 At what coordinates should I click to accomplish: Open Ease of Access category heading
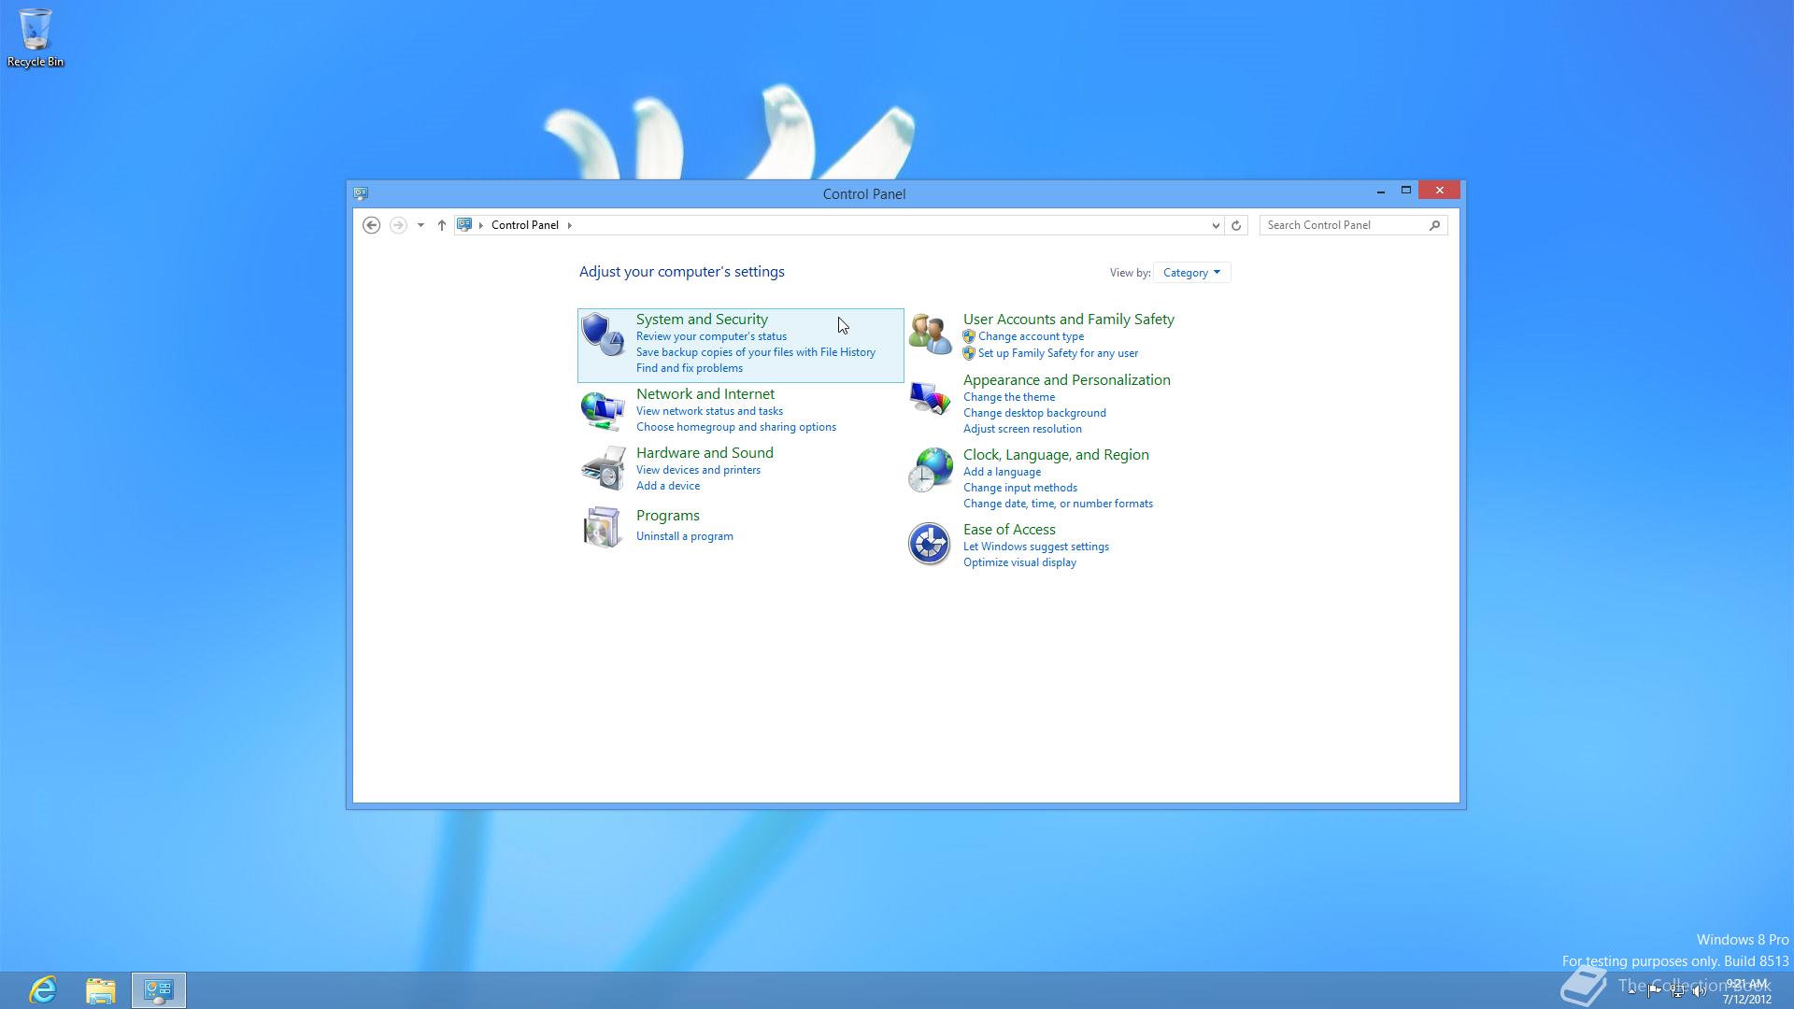click(1009, 530)
